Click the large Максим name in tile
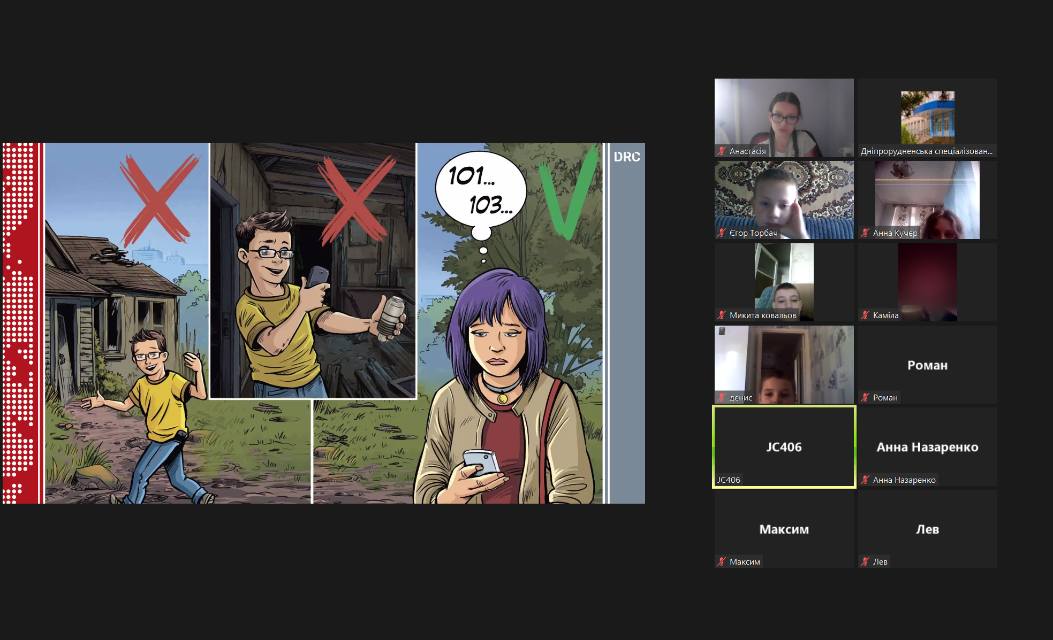 pyautogui.click(x=784, y=529)
